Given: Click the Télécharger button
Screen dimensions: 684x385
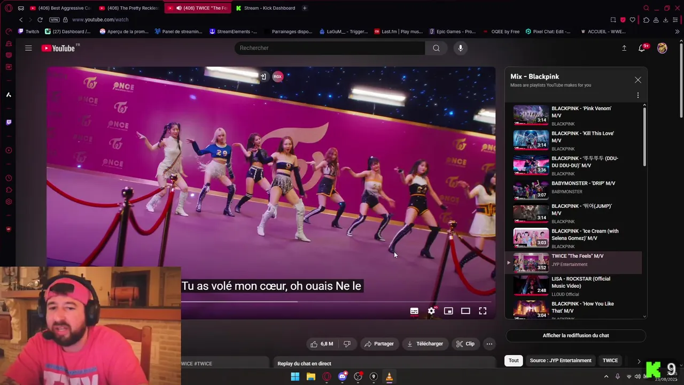Looking at the screenshot, I should click(x=425, y=344).
